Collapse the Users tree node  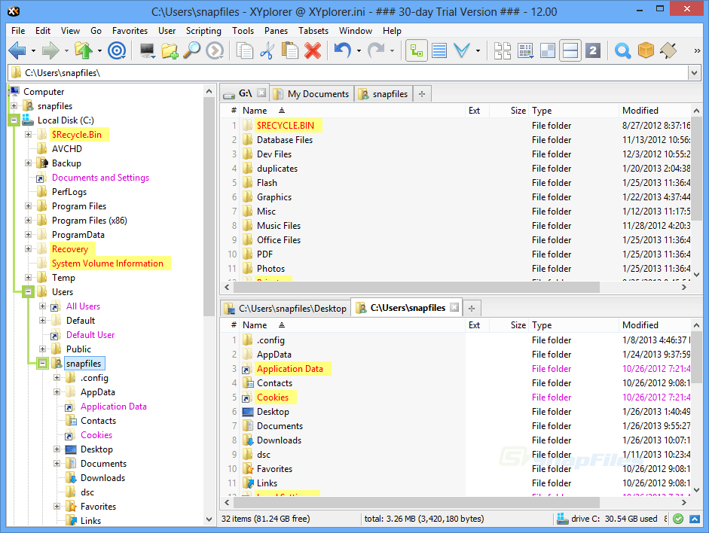coord(28,292)
